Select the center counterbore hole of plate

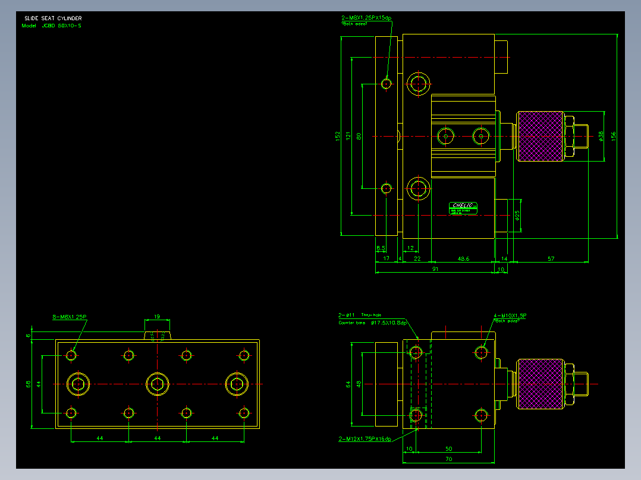158,384
